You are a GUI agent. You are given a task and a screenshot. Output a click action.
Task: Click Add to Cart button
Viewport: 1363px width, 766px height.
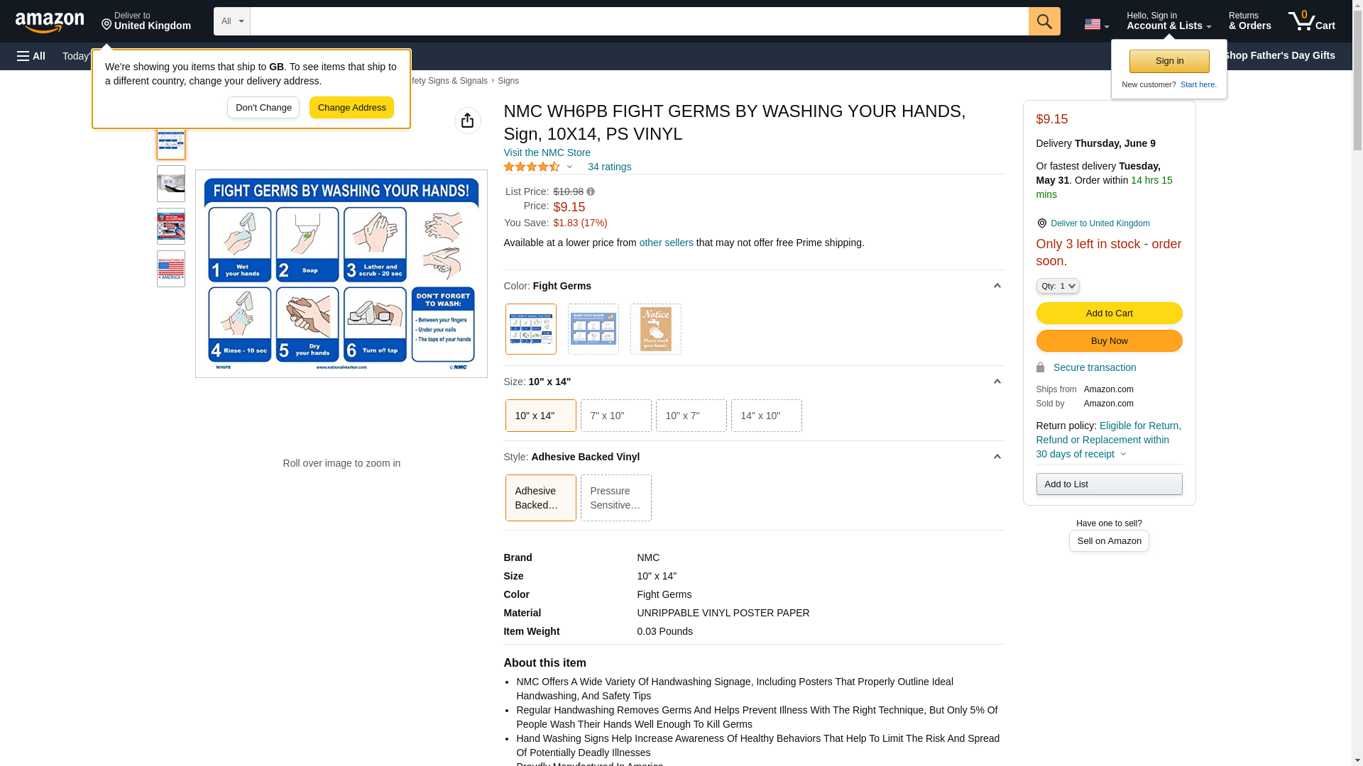pyautogui.click(x=1108, y=313)
